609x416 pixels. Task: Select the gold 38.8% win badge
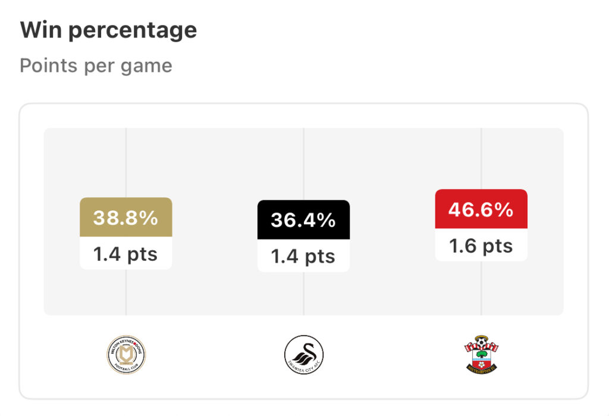[126, 218]
